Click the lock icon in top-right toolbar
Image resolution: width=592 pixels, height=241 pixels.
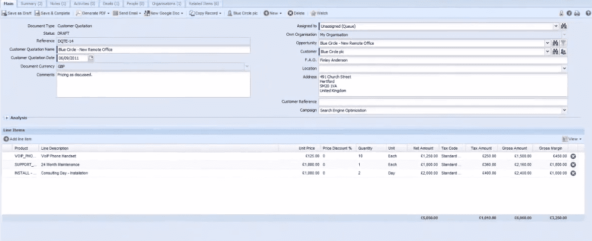pyautogui.click(x=561, y=13)
